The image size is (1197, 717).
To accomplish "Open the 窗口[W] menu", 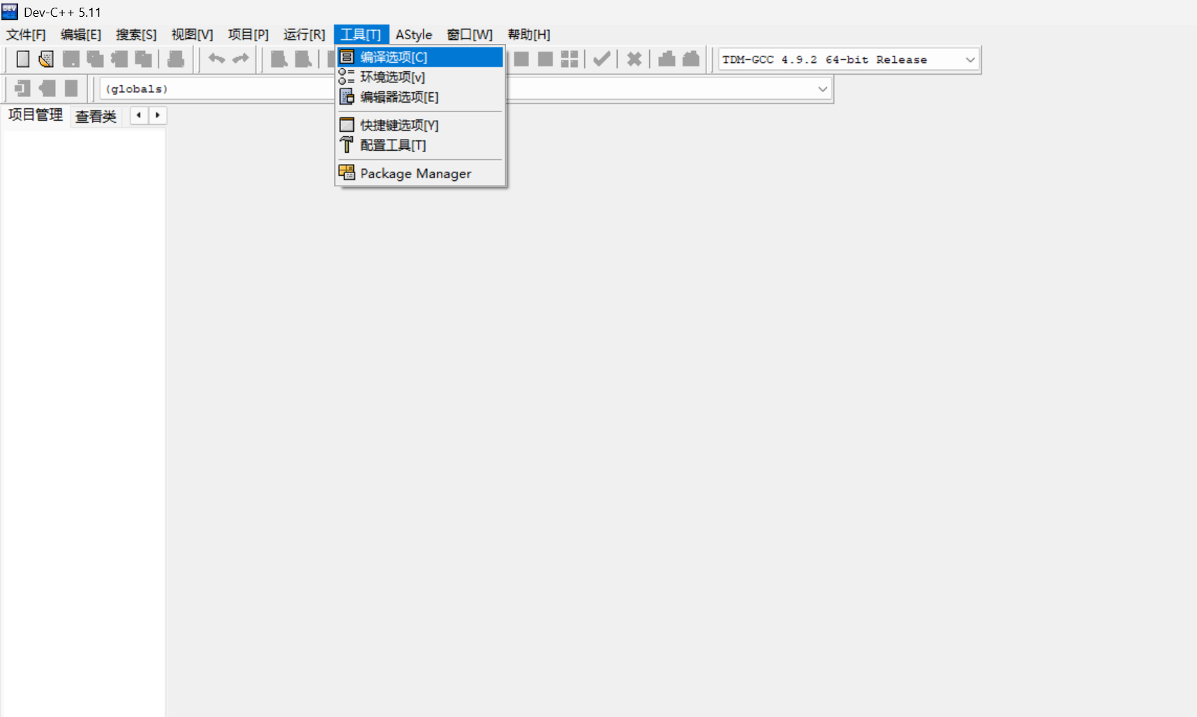I will [470, 35].
